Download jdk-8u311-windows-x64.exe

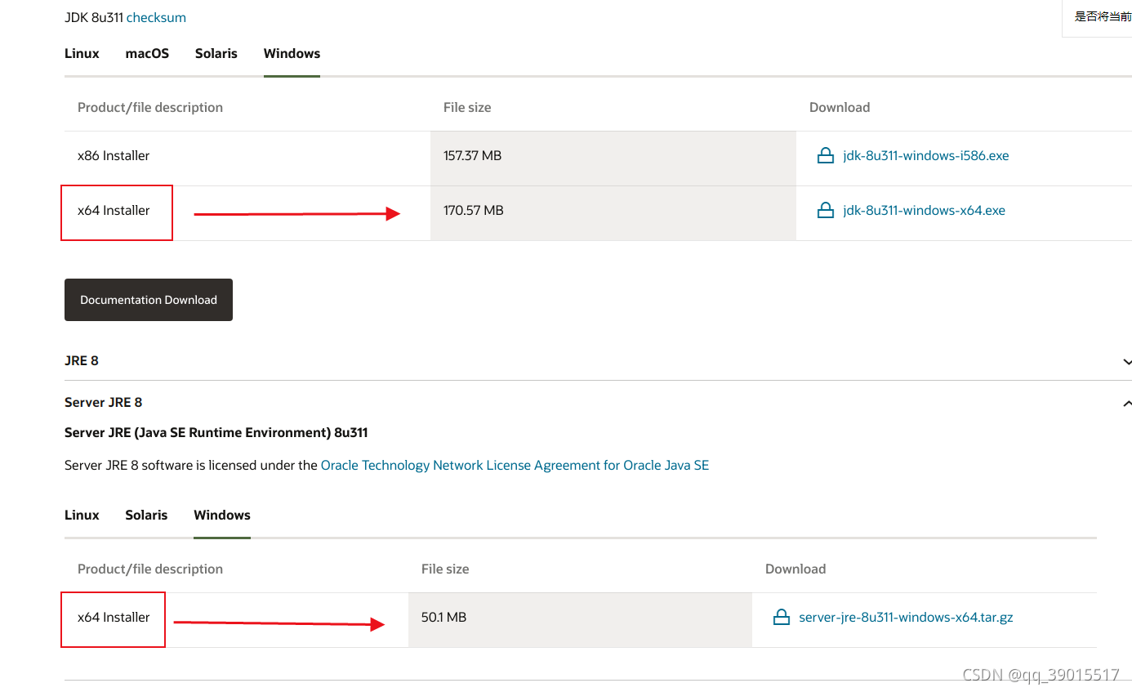tap(924, 210)
